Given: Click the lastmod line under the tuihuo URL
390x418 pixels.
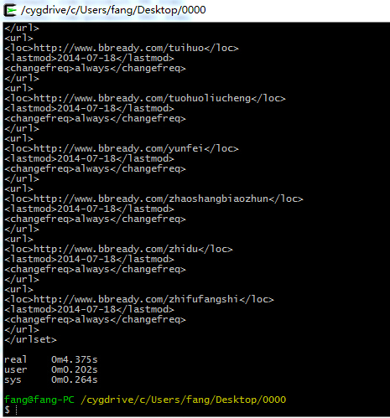Looking at the screenshot, I should click(89, 58).
